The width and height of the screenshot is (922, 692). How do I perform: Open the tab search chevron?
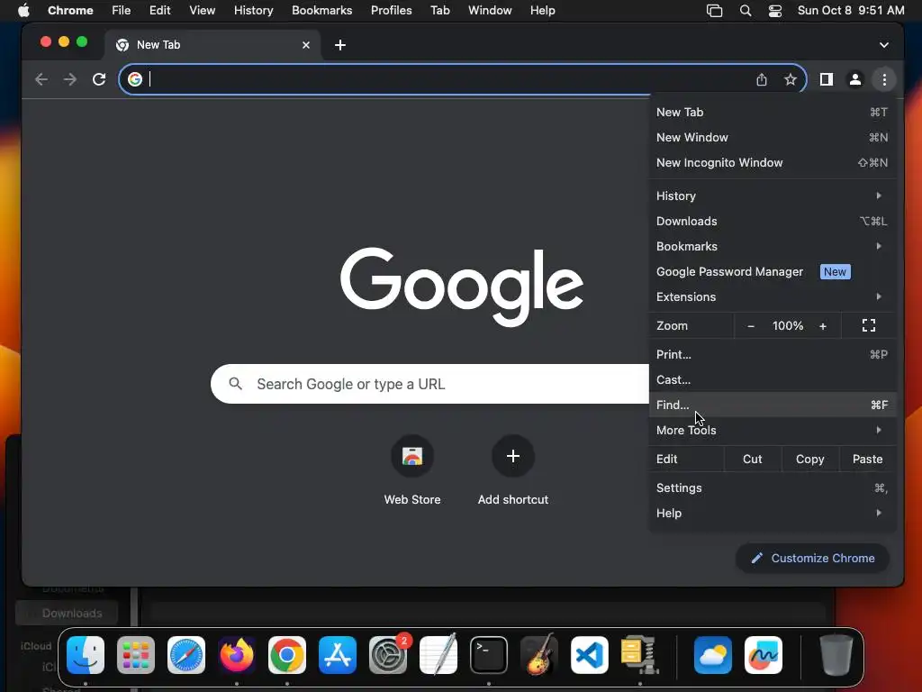[884, 45]
